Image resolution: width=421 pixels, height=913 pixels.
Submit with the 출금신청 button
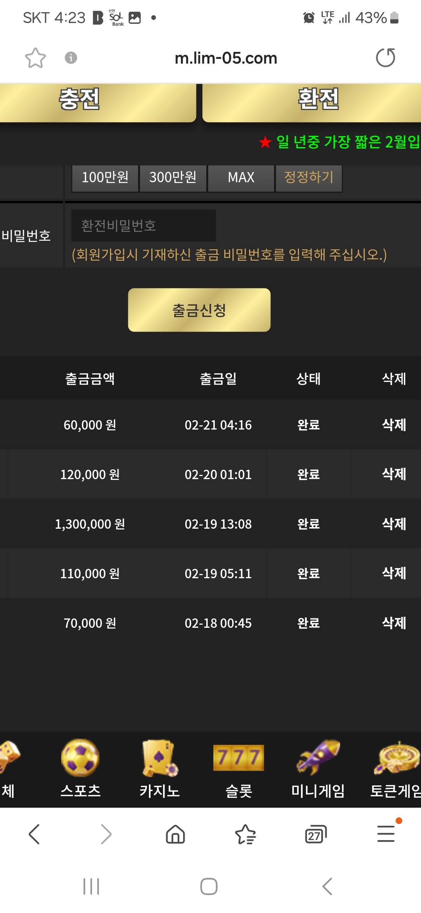pyautogui.click(x=199, y=310)
